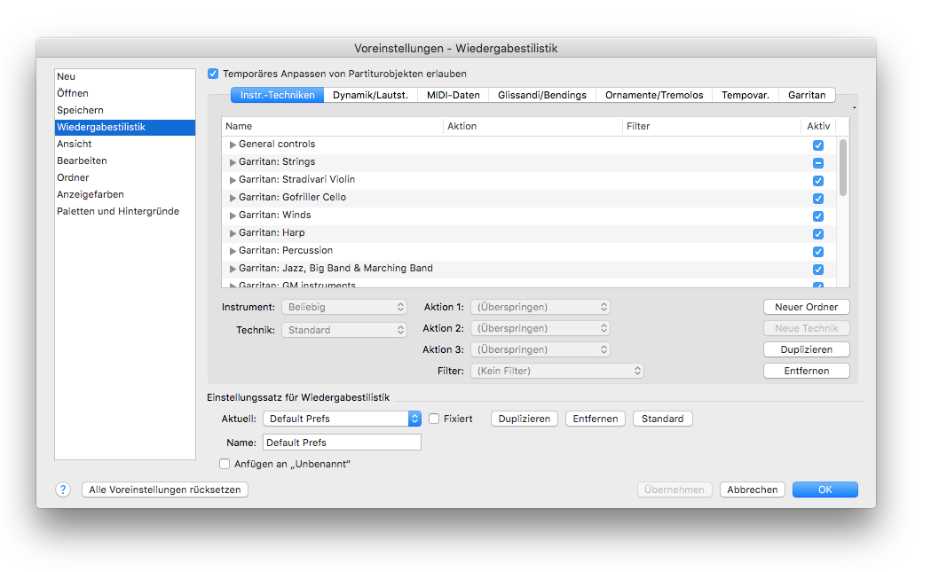Switch to the MIDI-Daten tab
Screen dimensions: 931x572
point(453,95)
